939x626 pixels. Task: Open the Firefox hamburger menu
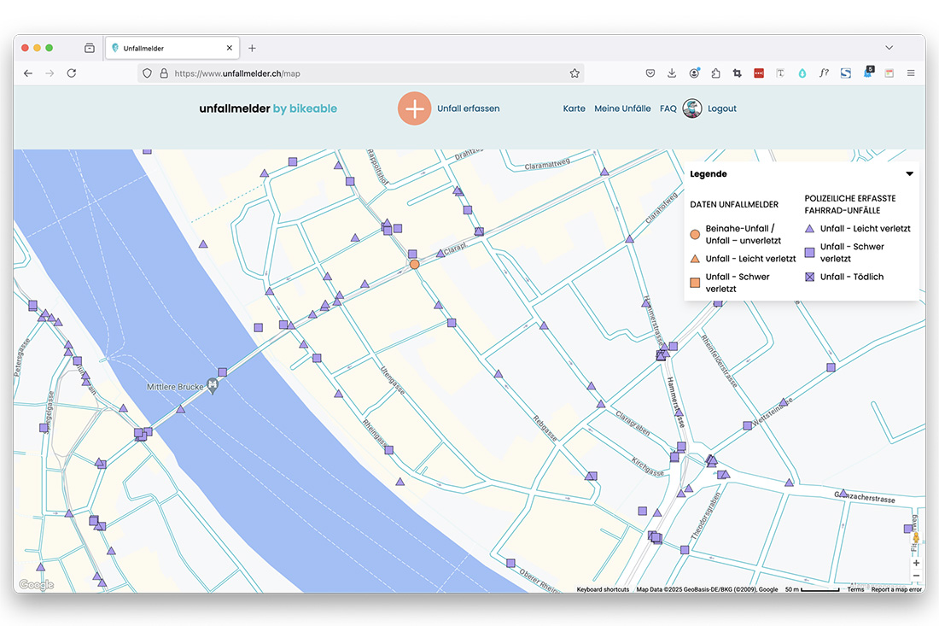911,73
